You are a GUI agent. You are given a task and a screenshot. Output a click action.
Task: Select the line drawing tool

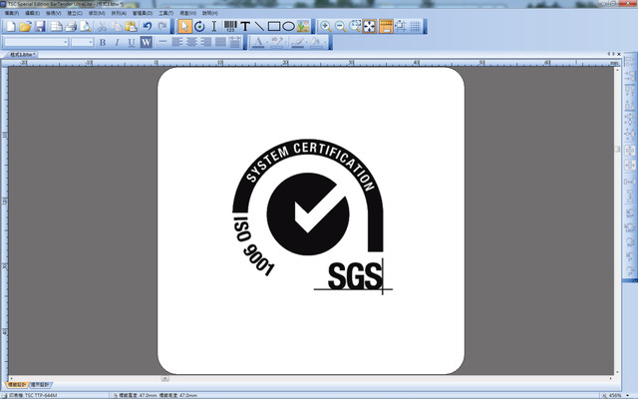click(x=259, y=27)
